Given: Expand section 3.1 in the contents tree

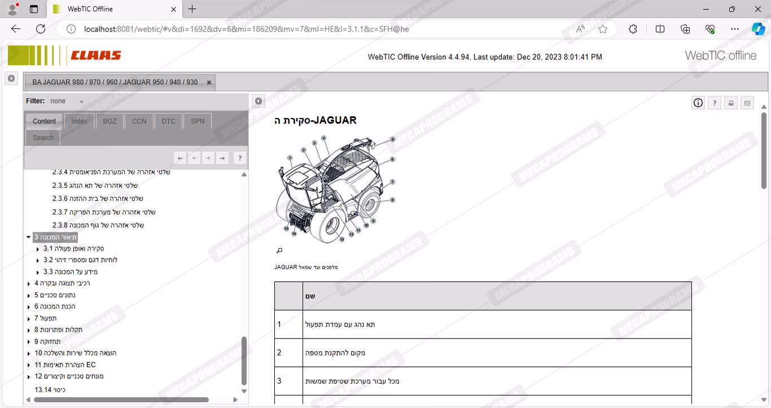Looking at the screenshot, I should pyautogui.click(x=38, y=249).
